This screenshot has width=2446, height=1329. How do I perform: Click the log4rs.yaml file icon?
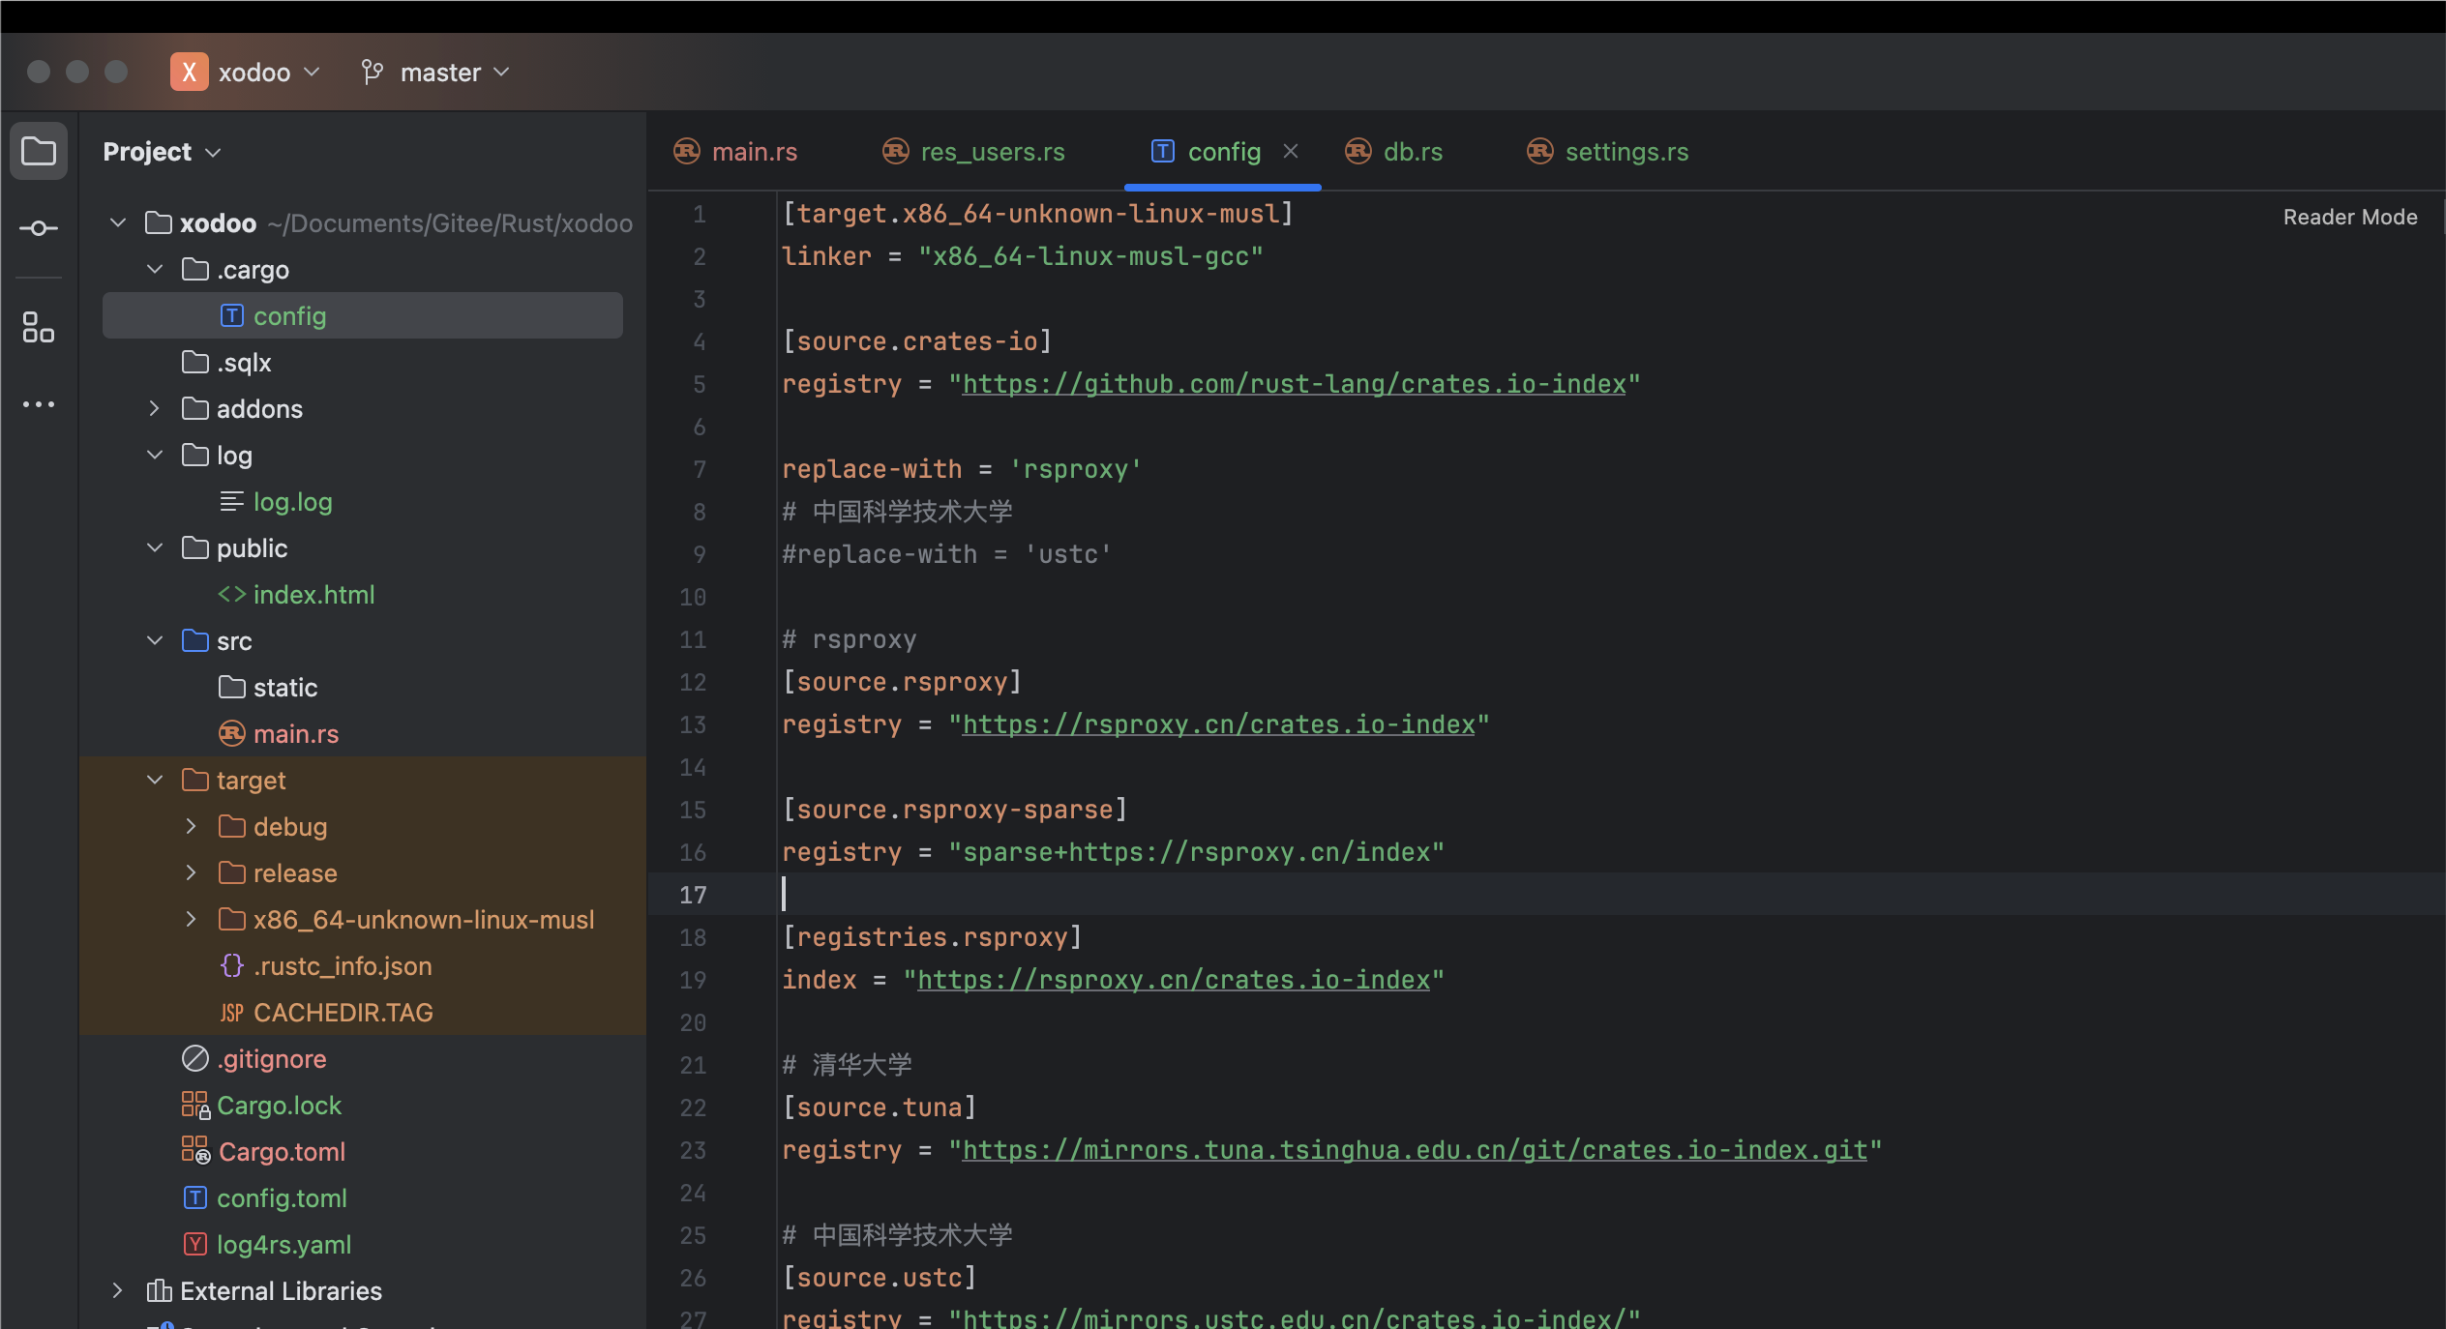click(194, 1245)
